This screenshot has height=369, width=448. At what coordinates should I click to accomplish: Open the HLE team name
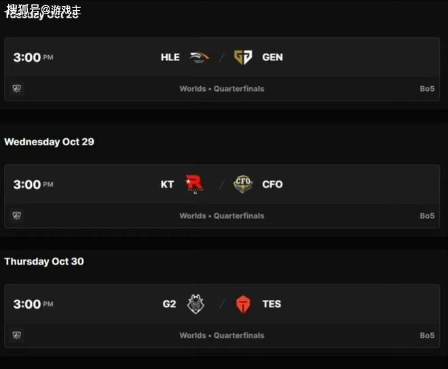click(170, 58)
